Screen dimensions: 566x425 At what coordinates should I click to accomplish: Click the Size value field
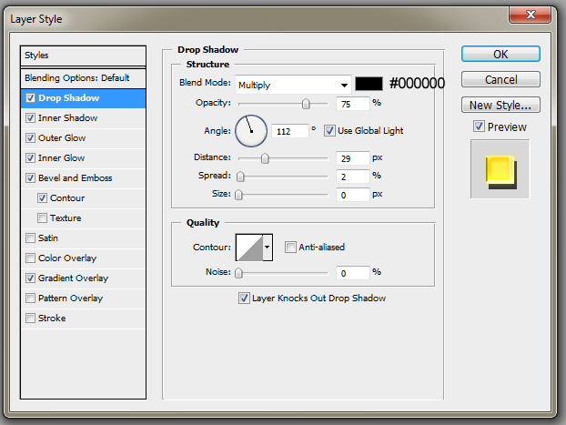click(x=353, y=195)
